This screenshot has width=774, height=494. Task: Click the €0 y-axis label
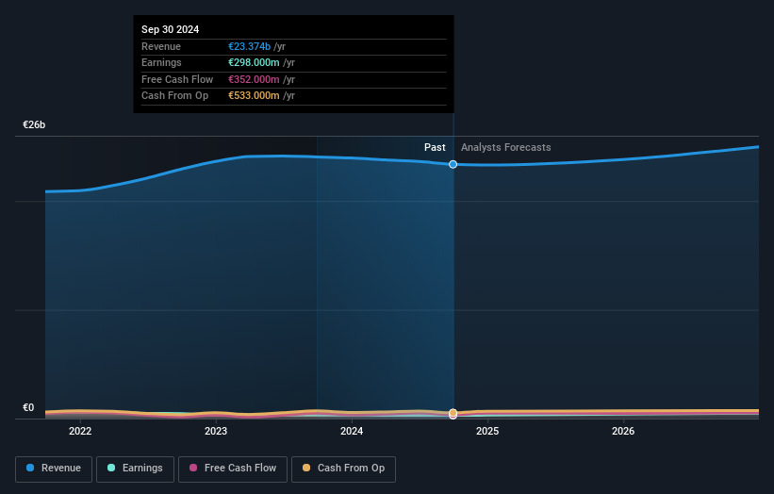(x=28, y=407)
